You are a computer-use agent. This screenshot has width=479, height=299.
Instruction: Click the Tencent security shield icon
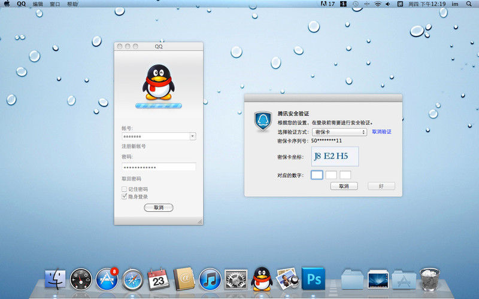263,121
